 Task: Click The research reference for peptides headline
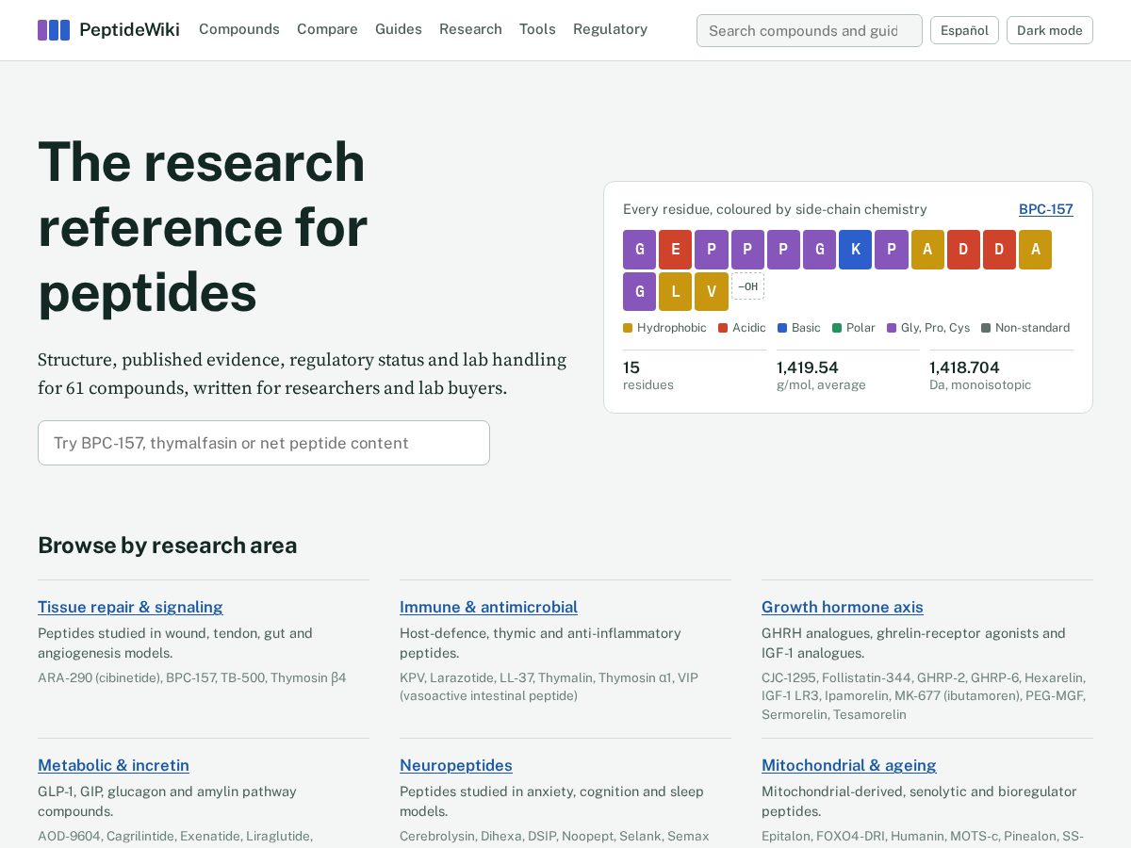click(x=203, y=227)
